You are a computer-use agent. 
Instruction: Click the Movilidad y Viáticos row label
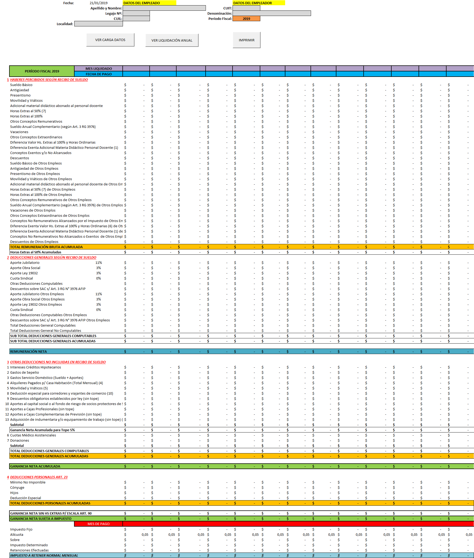coord(26,100)
